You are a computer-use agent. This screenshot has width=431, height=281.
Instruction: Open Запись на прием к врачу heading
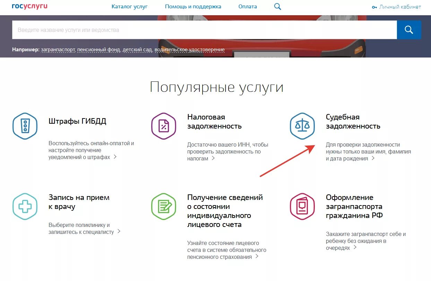pyautogui.click(x=79, y=202)
